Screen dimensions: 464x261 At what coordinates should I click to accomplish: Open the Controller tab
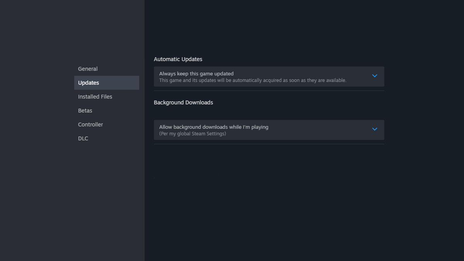coord(90,125)
